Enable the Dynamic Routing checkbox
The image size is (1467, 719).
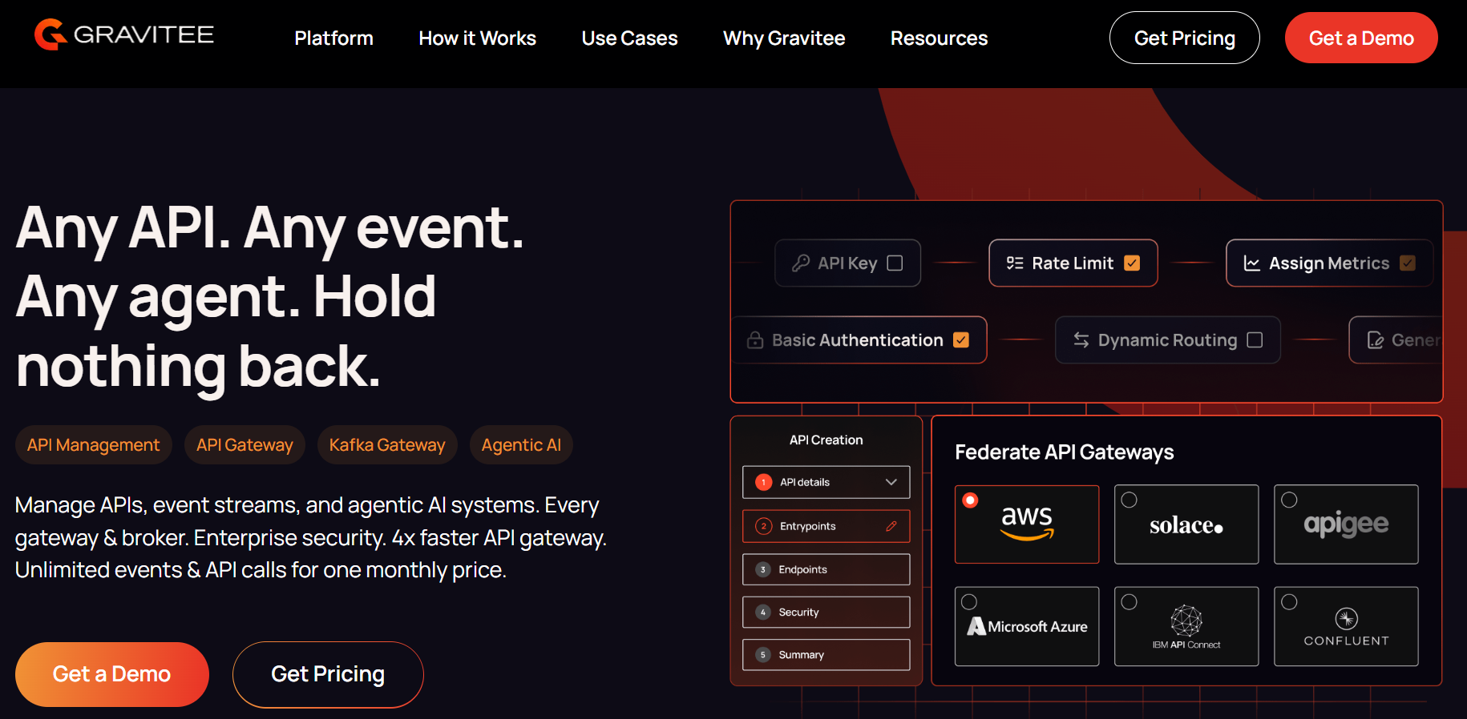tap(1255, 340)
